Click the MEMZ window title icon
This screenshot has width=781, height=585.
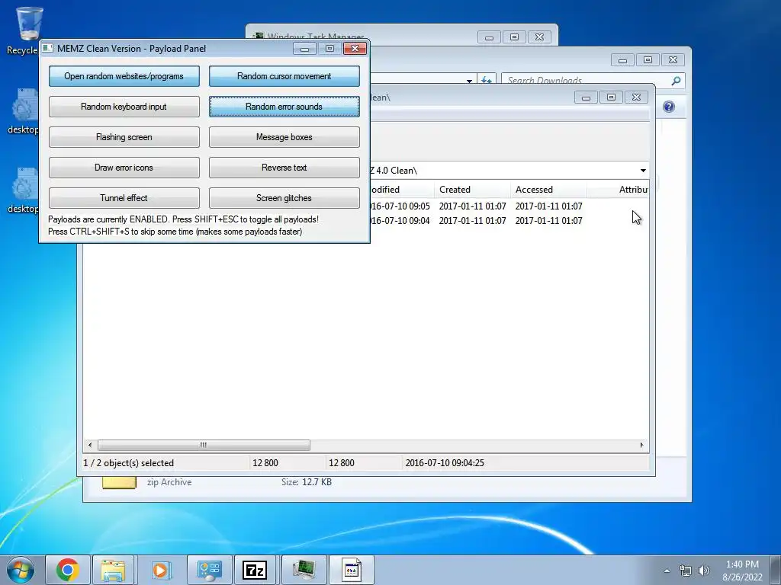(47, 48)
